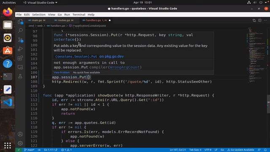This screenshot has height=152, width=270.
Task: Click the main* git branch in status bar
Action: (x=30, y=150)
